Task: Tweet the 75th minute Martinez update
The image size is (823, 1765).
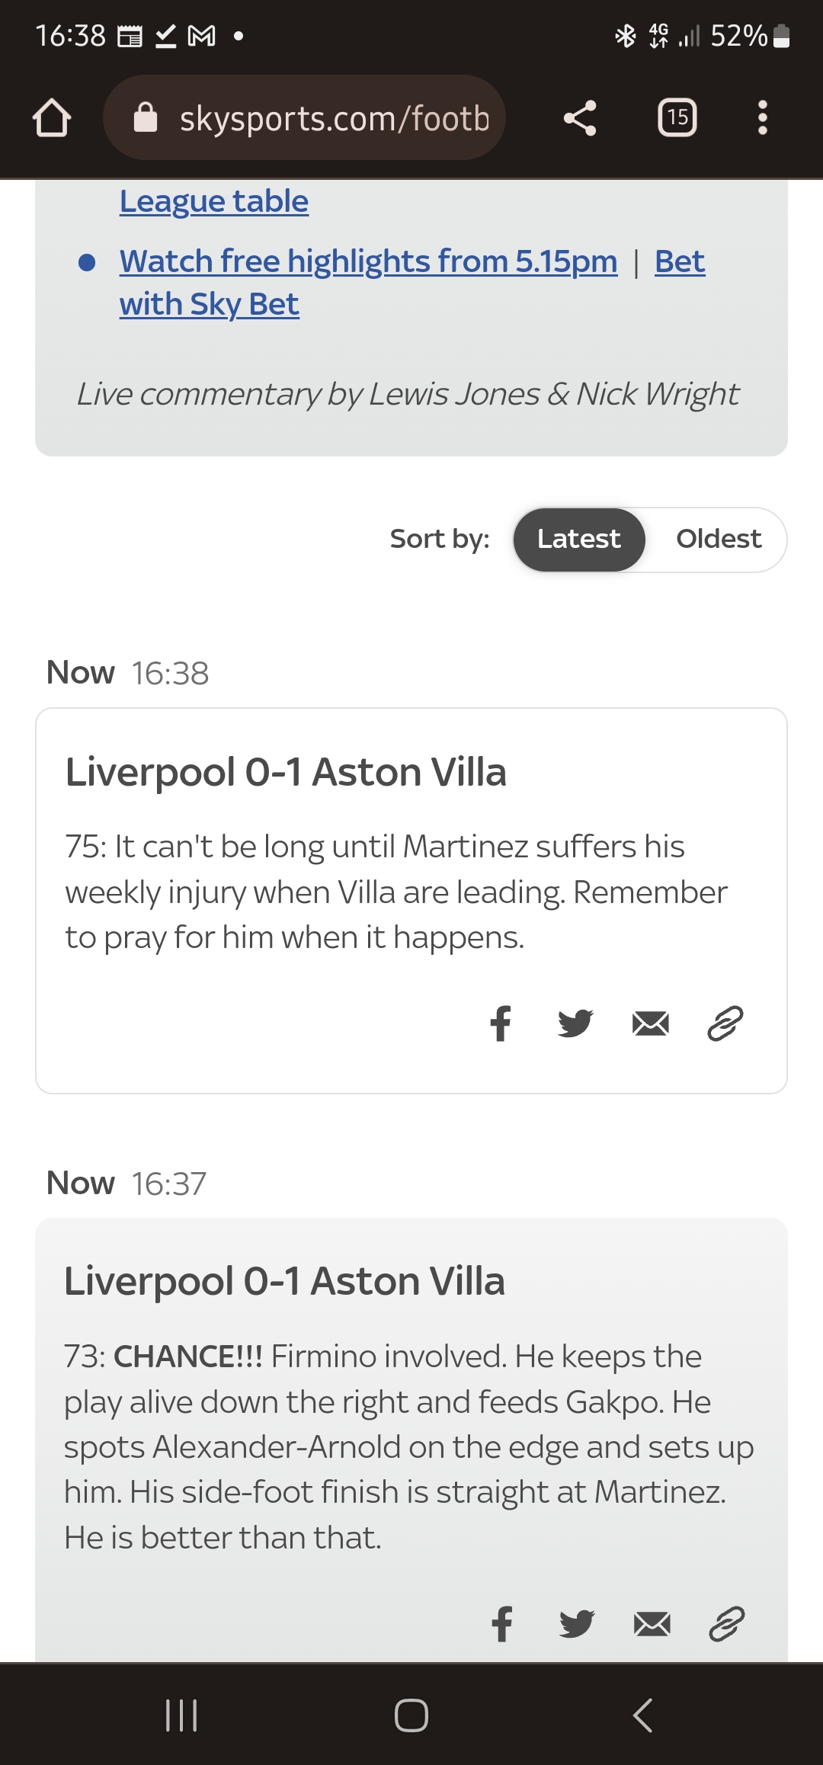Action: pos(575,1023)
